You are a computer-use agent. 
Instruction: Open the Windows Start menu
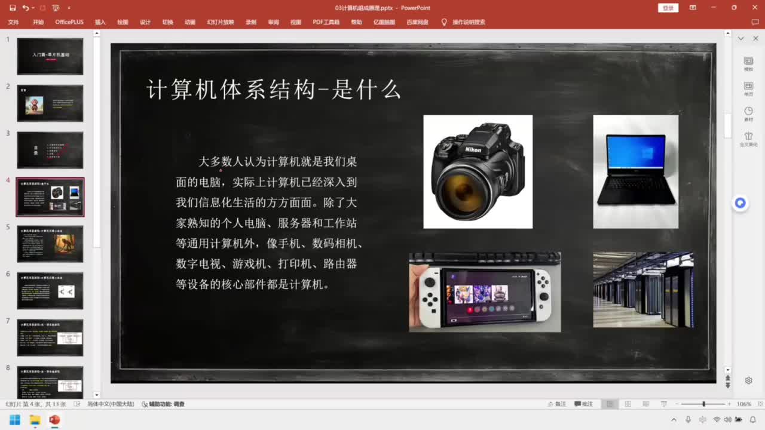coord(15,420)
